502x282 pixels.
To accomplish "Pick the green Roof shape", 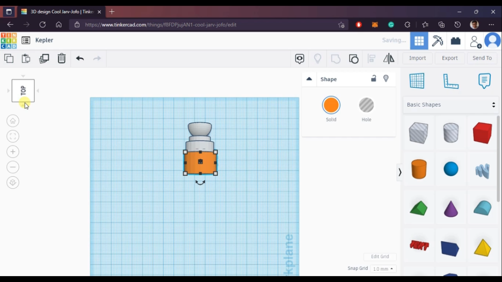I will coord(419,208).
